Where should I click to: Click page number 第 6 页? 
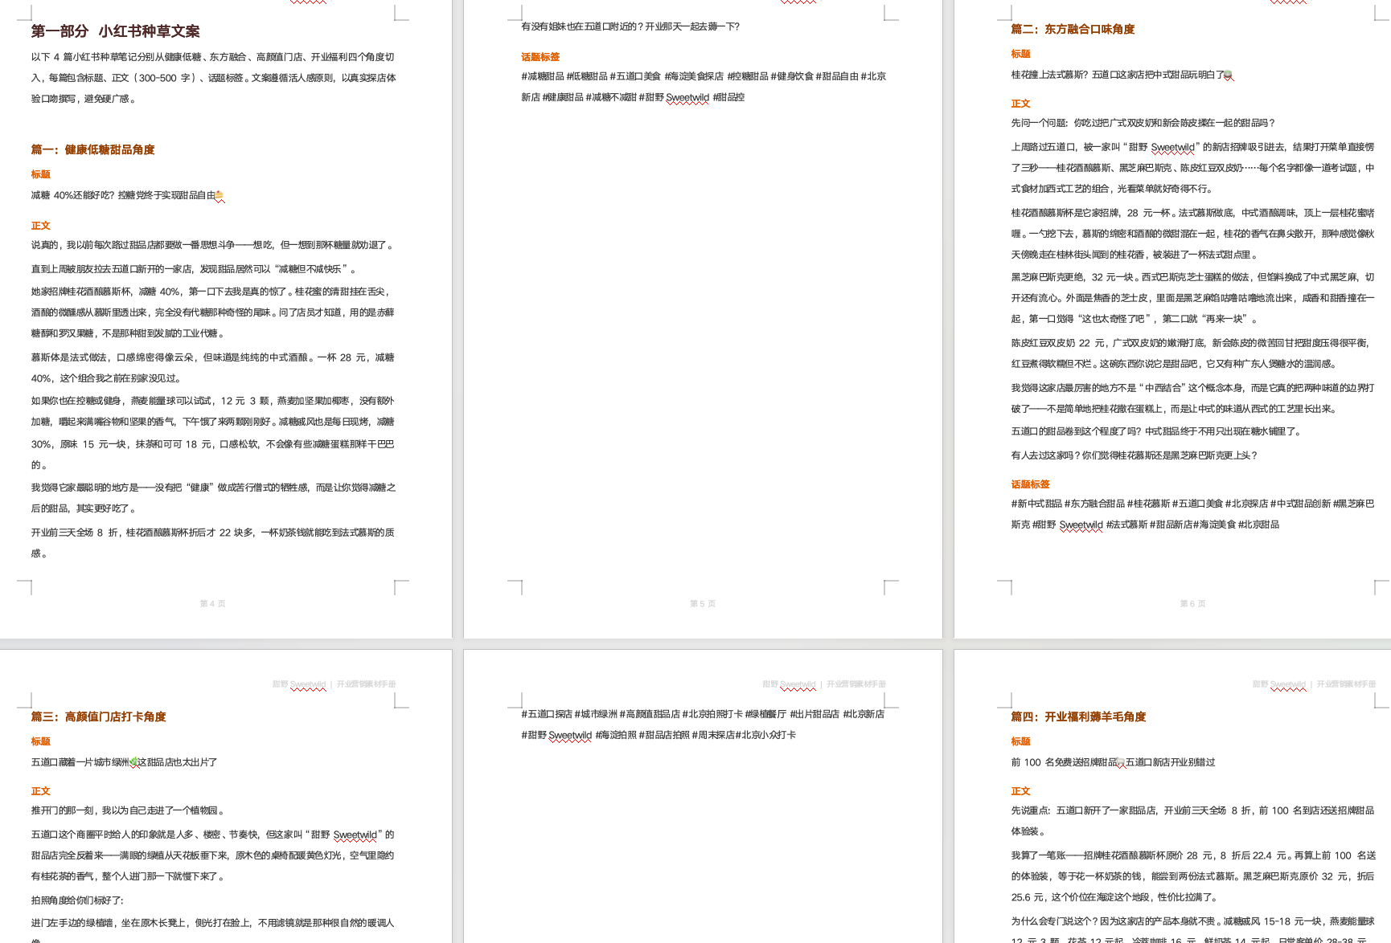coord(1192,603)
